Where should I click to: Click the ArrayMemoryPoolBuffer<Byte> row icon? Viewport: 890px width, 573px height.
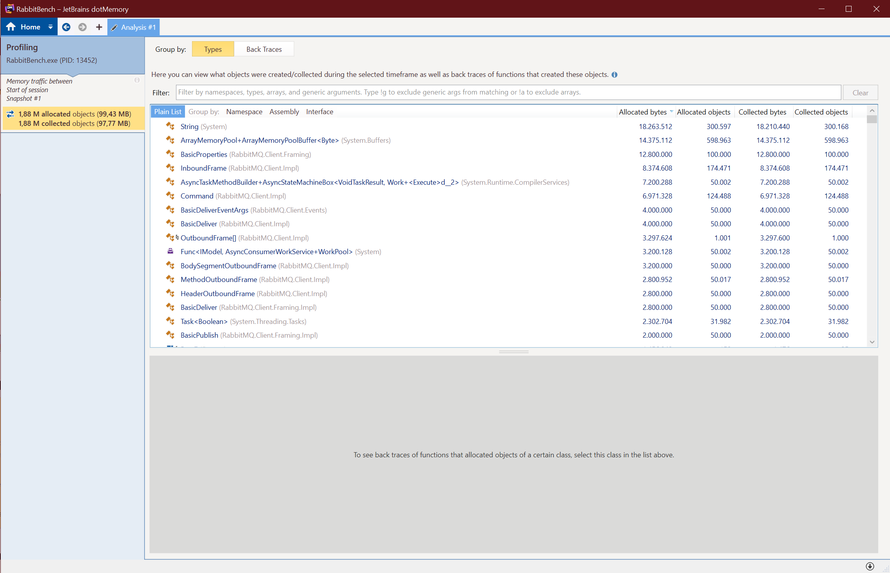[170, 140]
